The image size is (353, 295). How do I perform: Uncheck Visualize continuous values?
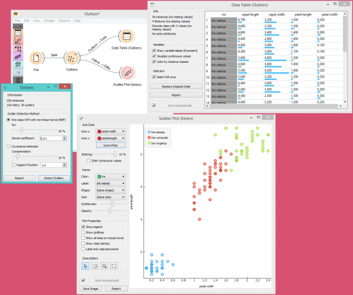pyautogui.click(x=154, y=56)
